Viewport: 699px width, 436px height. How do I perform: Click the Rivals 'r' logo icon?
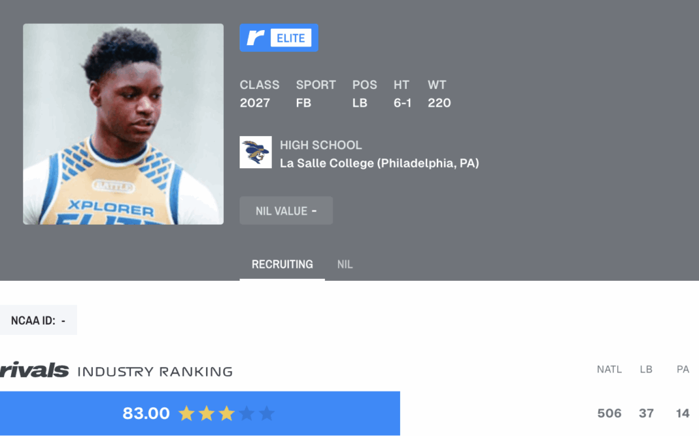click(255, 38)
